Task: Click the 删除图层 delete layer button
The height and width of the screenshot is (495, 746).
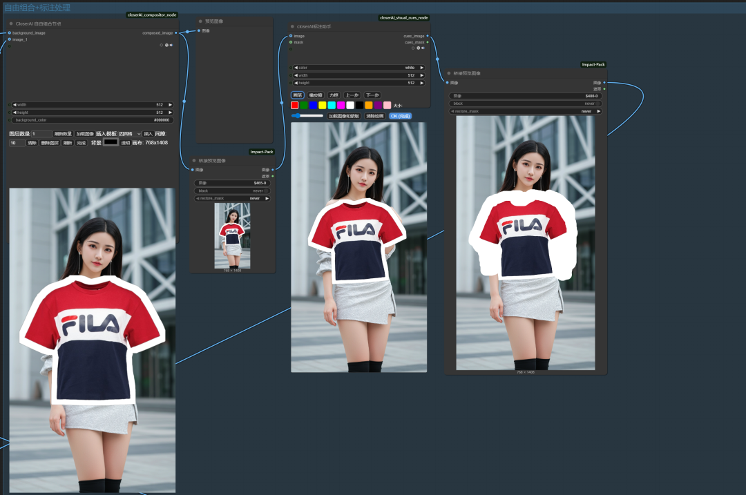Action: pyautogui.click(x=50, y=143)
